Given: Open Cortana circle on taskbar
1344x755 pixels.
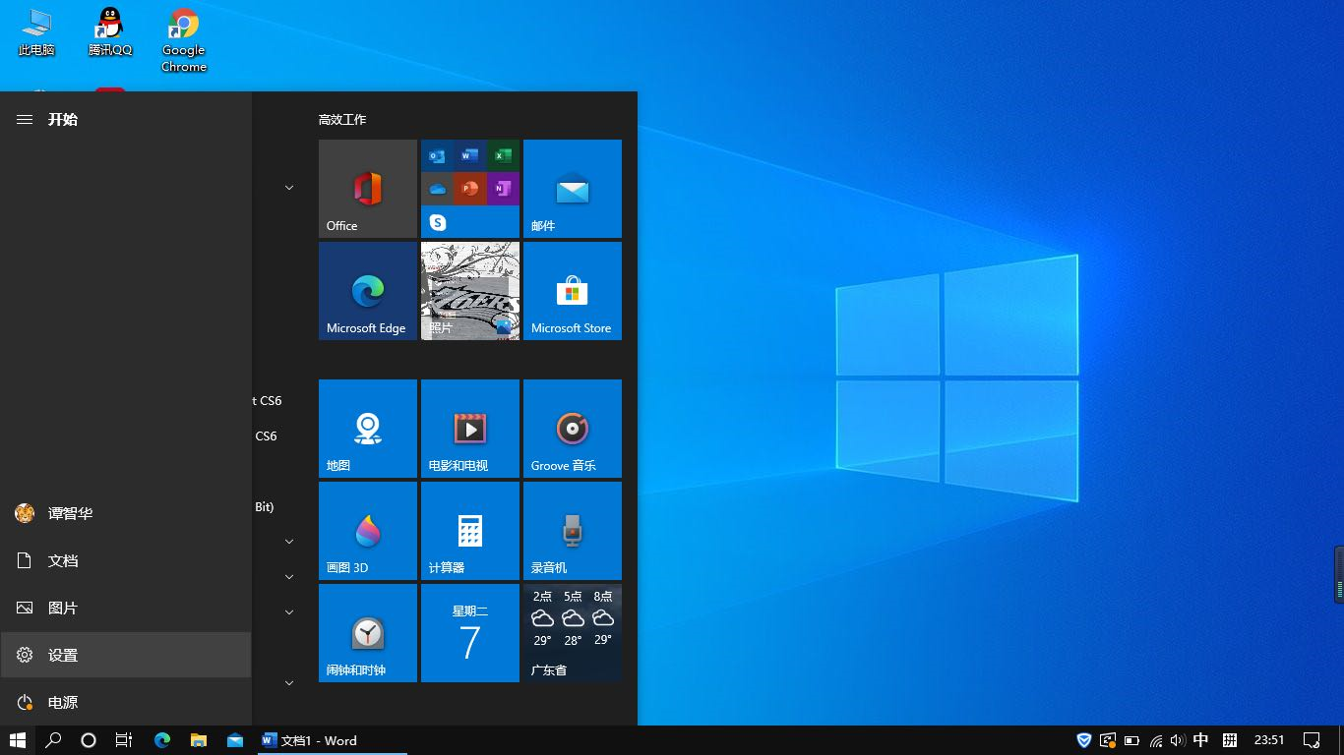Looking at the screenshot, I should click(89, 740).
